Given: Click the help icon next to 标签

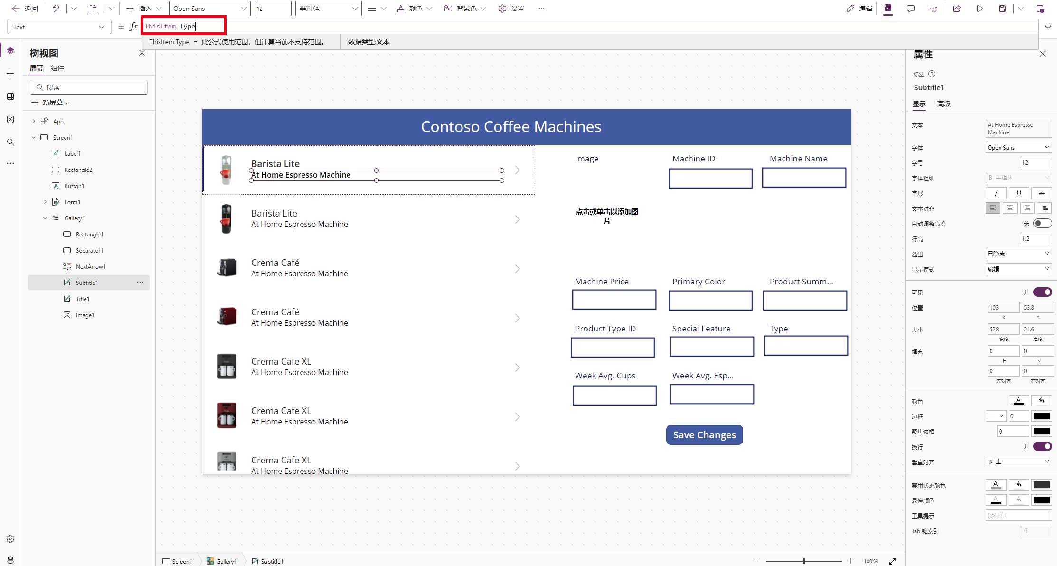Looking at the screenshot, I should coord(932,74).
